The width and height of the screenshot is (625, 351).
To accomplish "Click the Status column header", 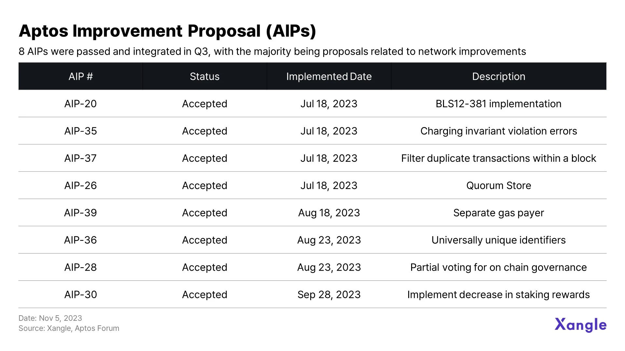I will (204, 76).
